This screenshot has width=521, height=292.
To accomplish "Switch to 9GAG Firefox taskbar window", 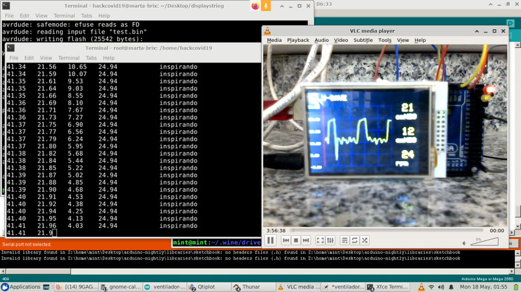I will click(77, 287).
